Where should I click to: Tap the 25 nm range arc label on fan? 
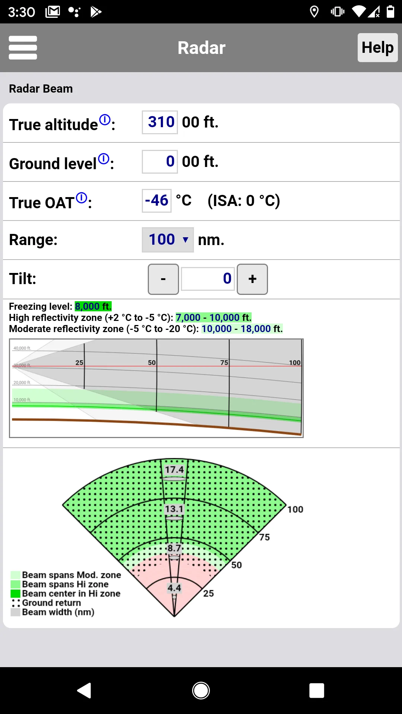pos(208,594)
